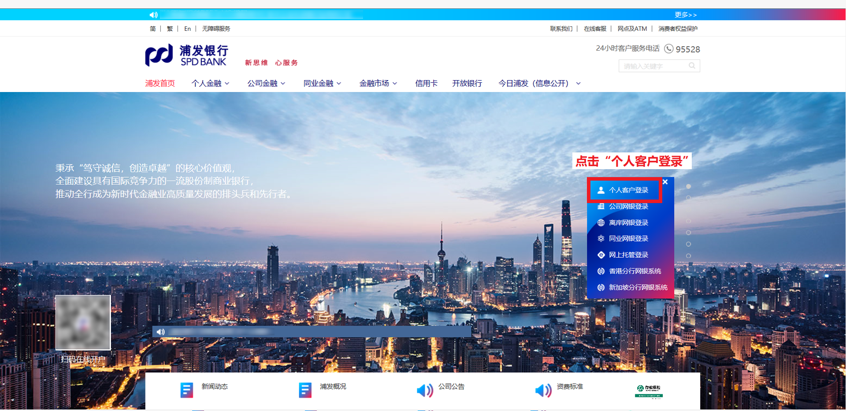
Task: Click the icon beside 同业网银登录
Action: click(601, 239)
